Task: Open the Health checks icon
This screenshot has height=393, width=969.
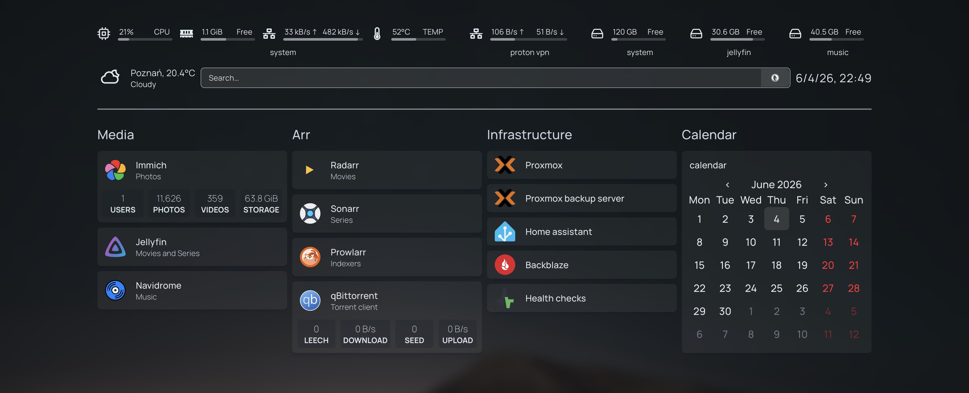Action: click(x=505, y=298)
